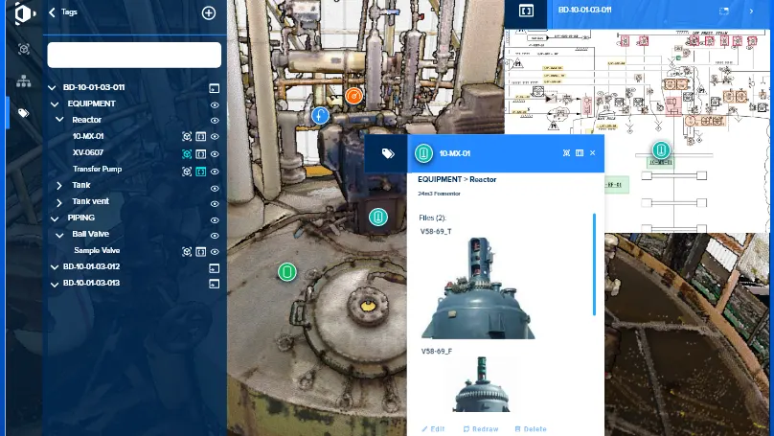Toggle visibility of EQUIPMENT group
Viewport: 774px width, 436px height.
point(215,104)
